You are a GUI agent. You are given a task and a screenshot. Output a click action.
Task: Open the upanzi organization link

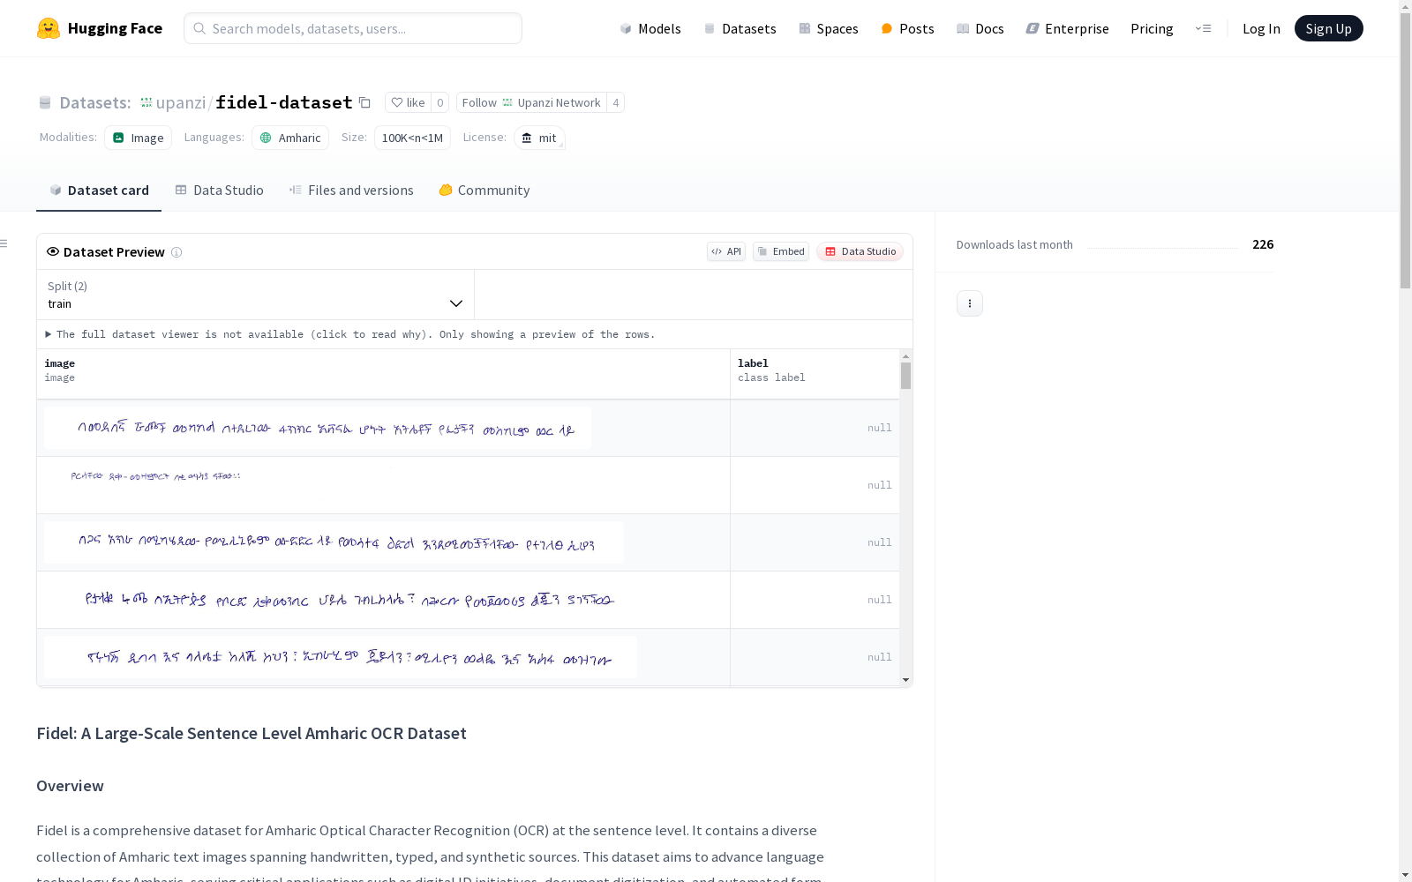coord(181,102)
